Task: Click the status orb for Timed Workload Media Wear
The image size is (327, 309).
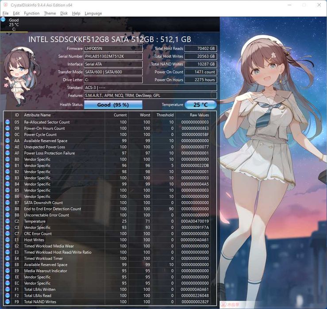Action: (x=8, y=246)
